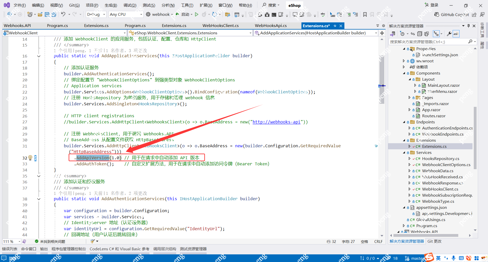This screenshot has width=488, height=262.
Task: Open the Git(G) menu
Action: [x=74, y=5]
